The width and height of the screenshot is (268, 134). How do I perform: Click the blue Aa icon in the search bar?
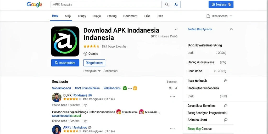176,5
